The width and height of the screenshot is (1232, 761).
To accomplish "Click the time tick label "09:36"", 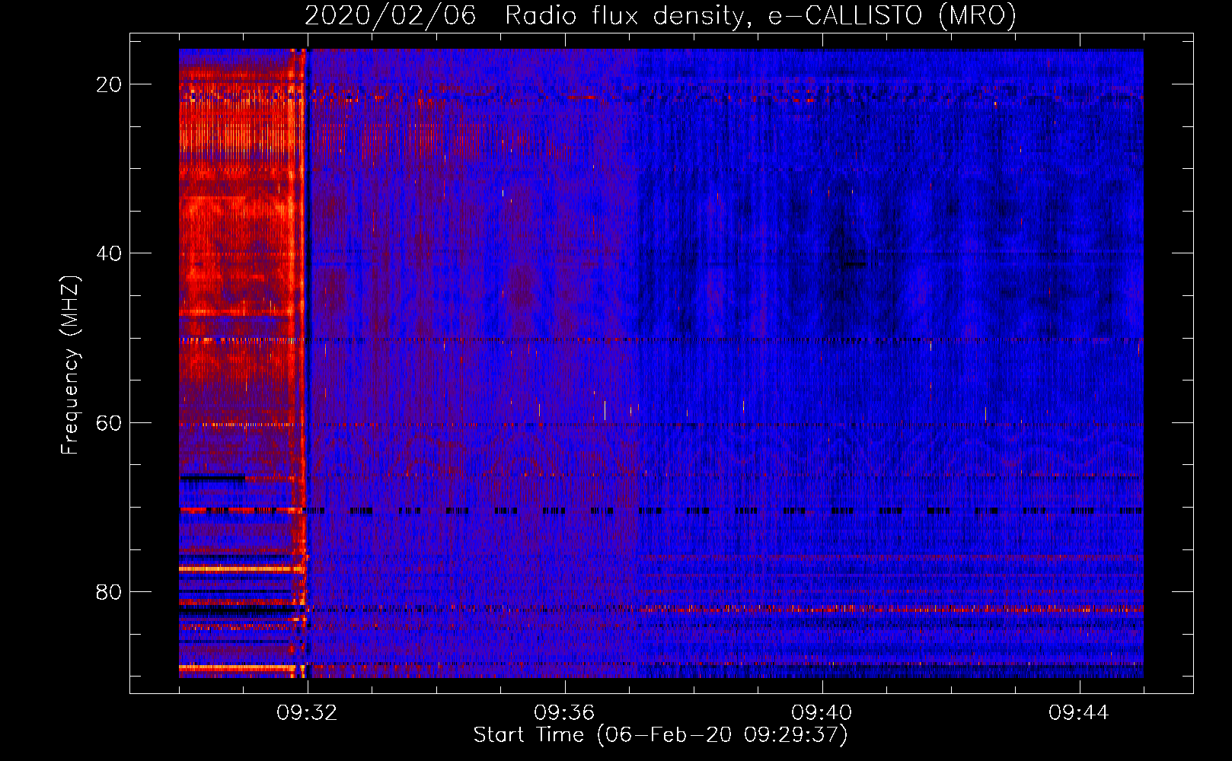I will click(x=564, y=713).
